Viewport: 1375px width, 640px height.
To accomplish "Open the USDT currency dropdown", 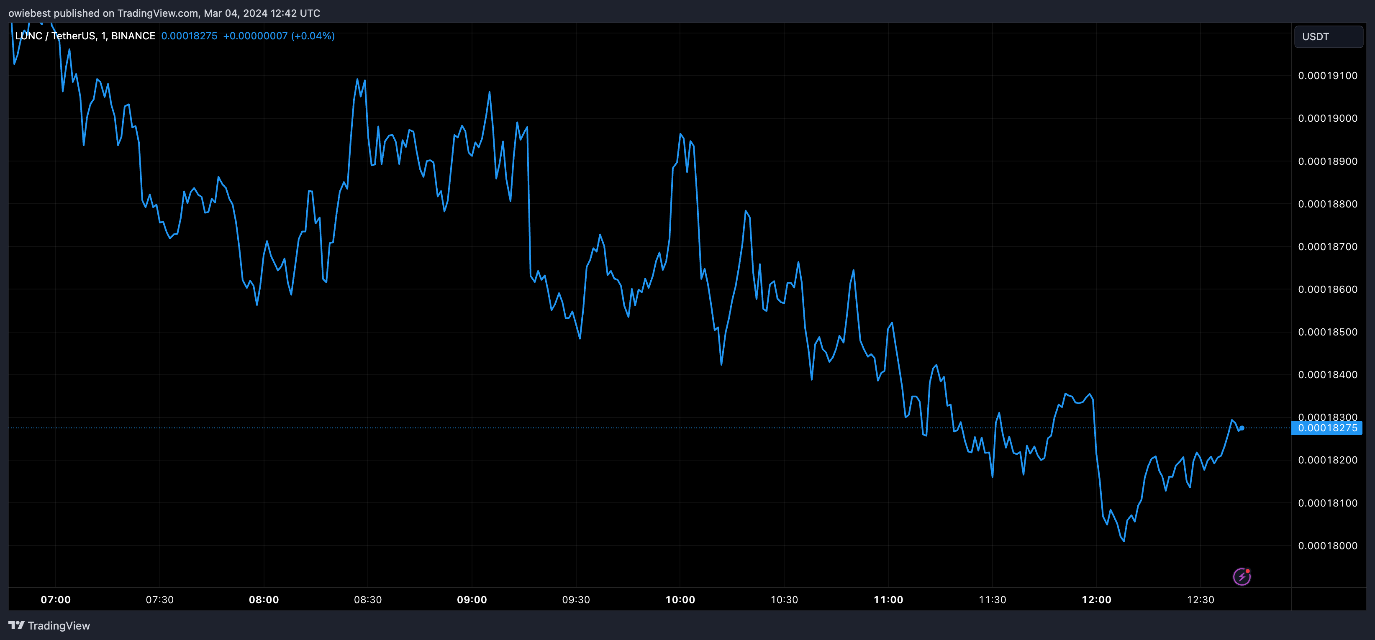I will (x=1328, y=37).
